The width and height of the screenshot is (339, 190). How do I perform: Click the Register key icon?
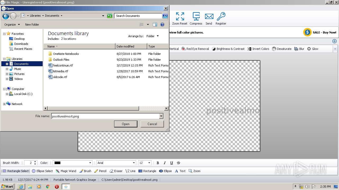tap(221, 18)
